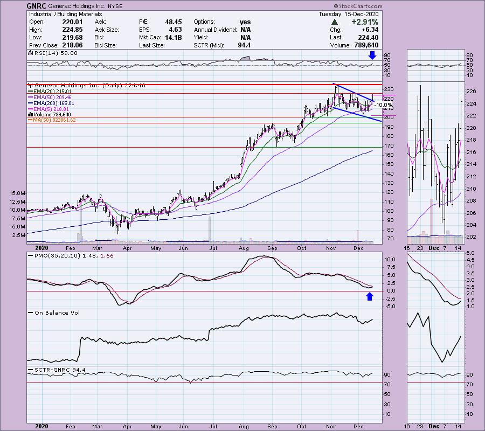Click the date Tuesday 15-Dec-2020
The width and height of the screenshot is (485, 431).
(349, 14)
